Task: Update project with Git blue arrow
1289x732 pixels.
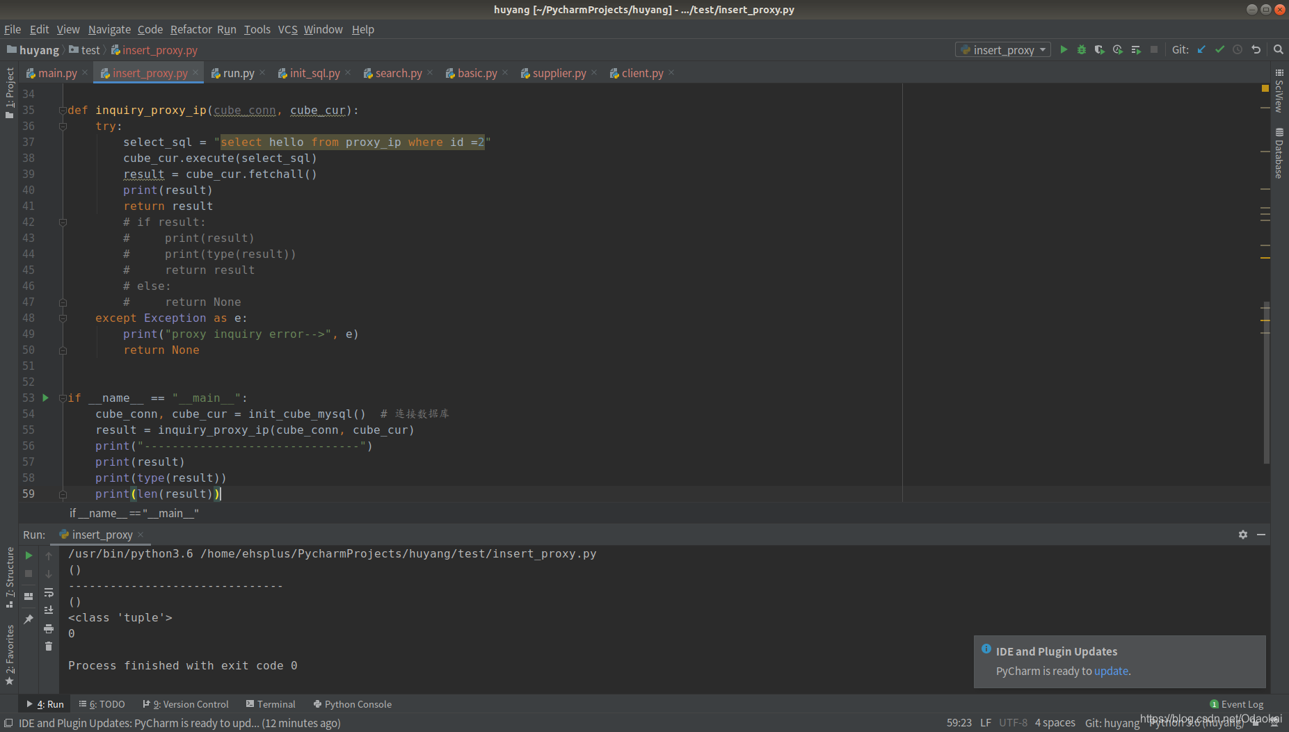Action: [x=1201, y=49]
